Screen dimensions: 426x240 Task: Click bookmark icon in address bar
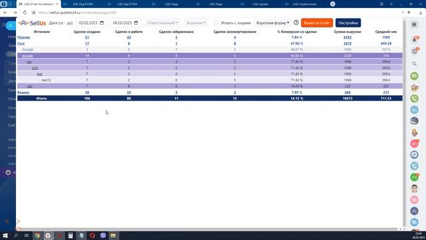409,13
